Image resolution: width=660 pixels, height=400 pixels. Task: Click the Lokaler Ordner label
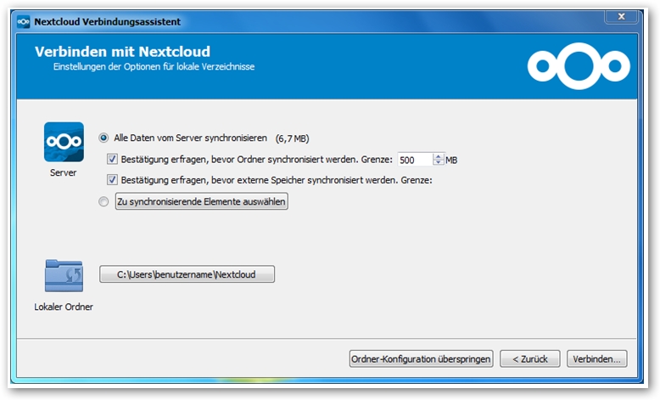[64, 307]
